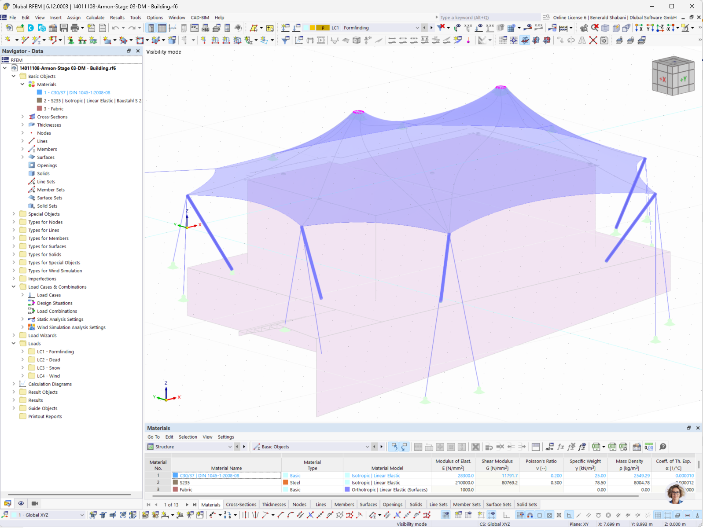Click the S235 brown color swatch in table
This screenshot has height=528, width=703.
coord(175,483)
